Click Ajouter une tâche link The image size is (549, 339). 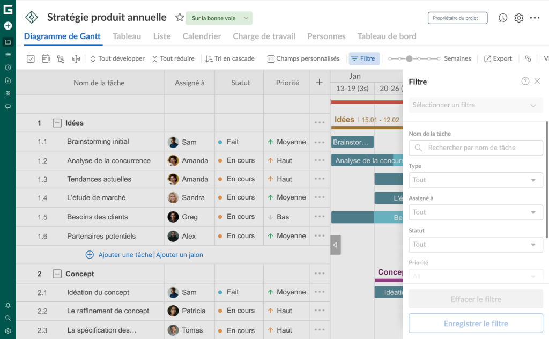point(125,255)
